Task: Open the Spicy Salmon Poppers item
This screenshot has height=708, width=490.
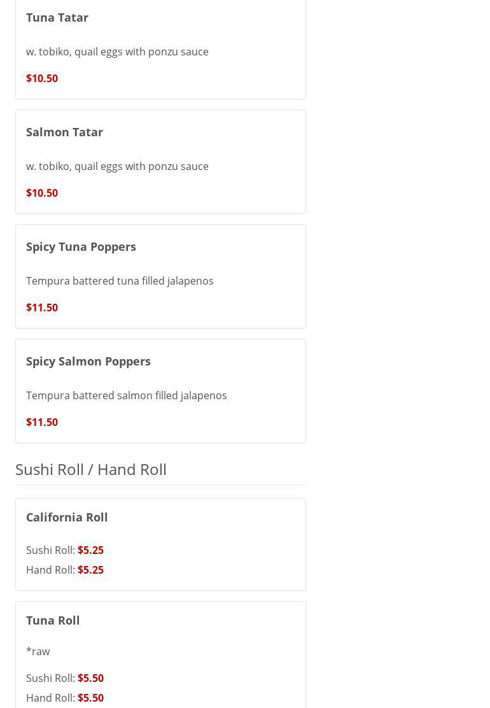Action: pyautogui.click(x=88, y=361)
